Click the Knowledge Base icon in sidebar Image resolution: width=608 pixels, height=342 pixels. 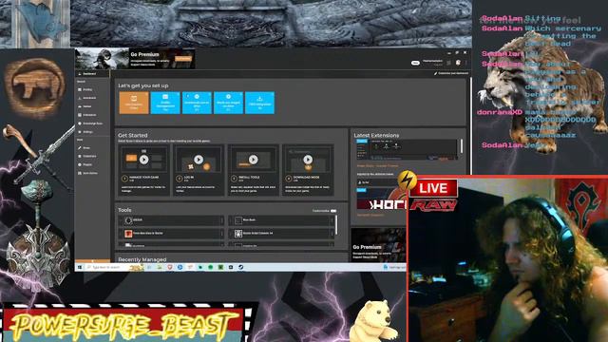pos(80,123)
